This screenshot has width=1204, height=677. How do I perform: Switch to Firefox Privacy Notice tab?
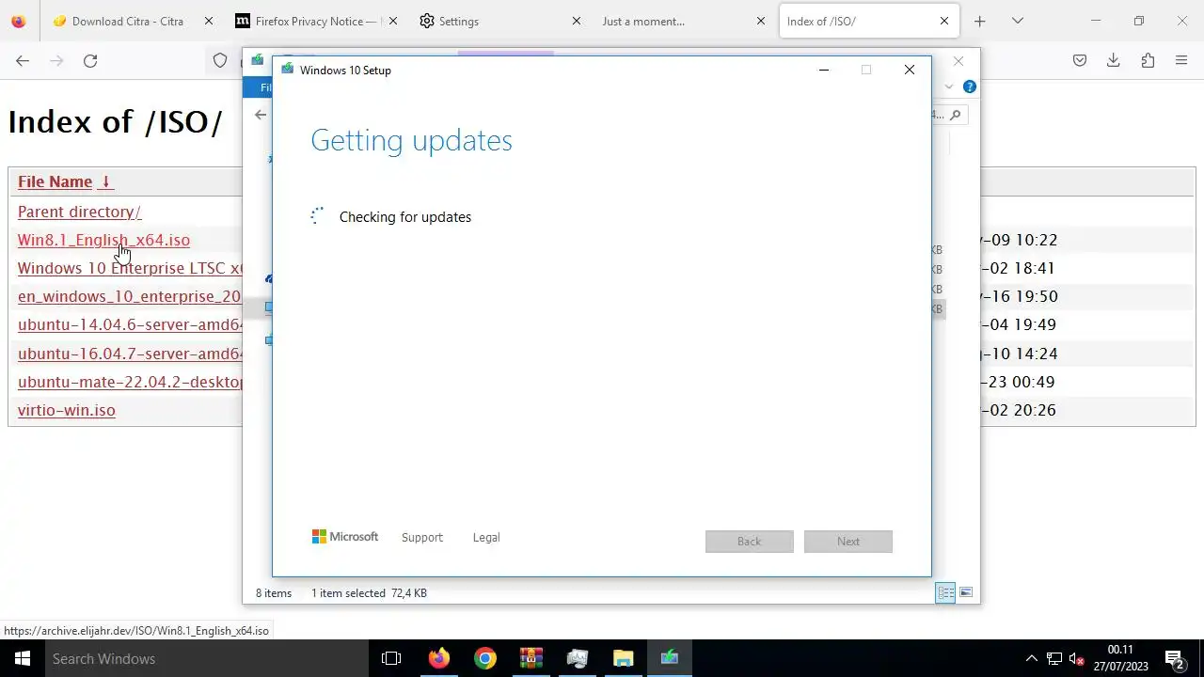coord(315,21)
